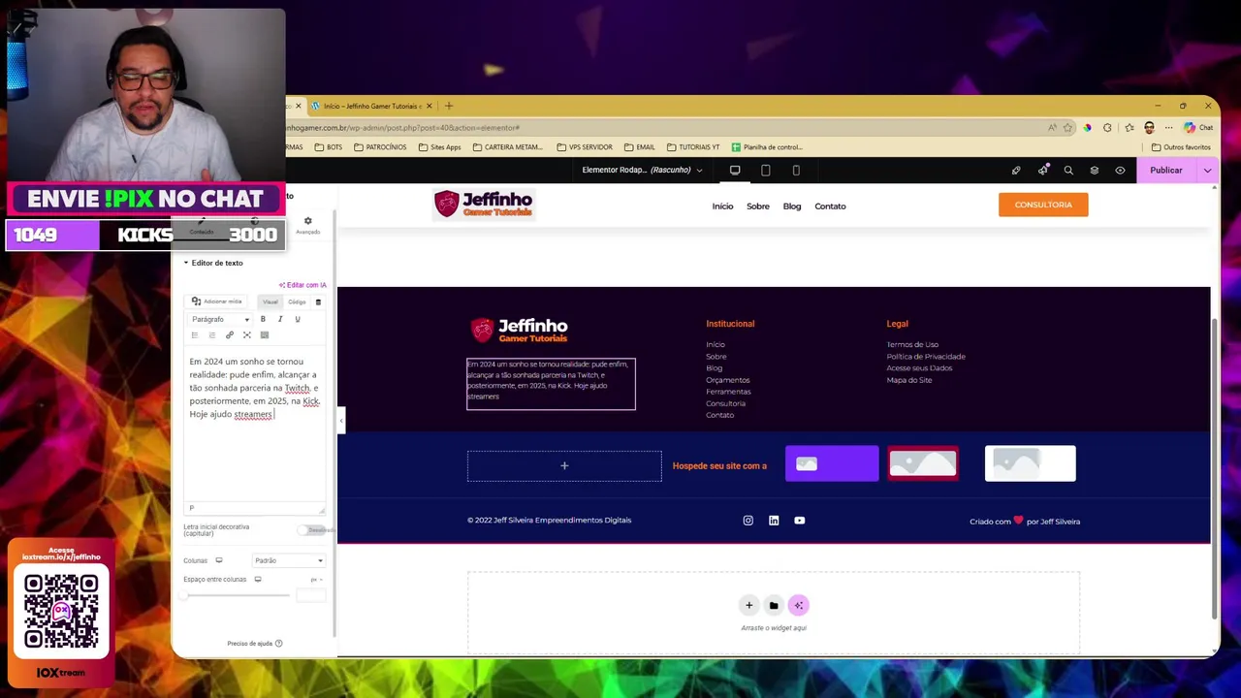Screen dimensions: 1241x698
Task: Click bold formatting button
Action: (x=263, y=319)
